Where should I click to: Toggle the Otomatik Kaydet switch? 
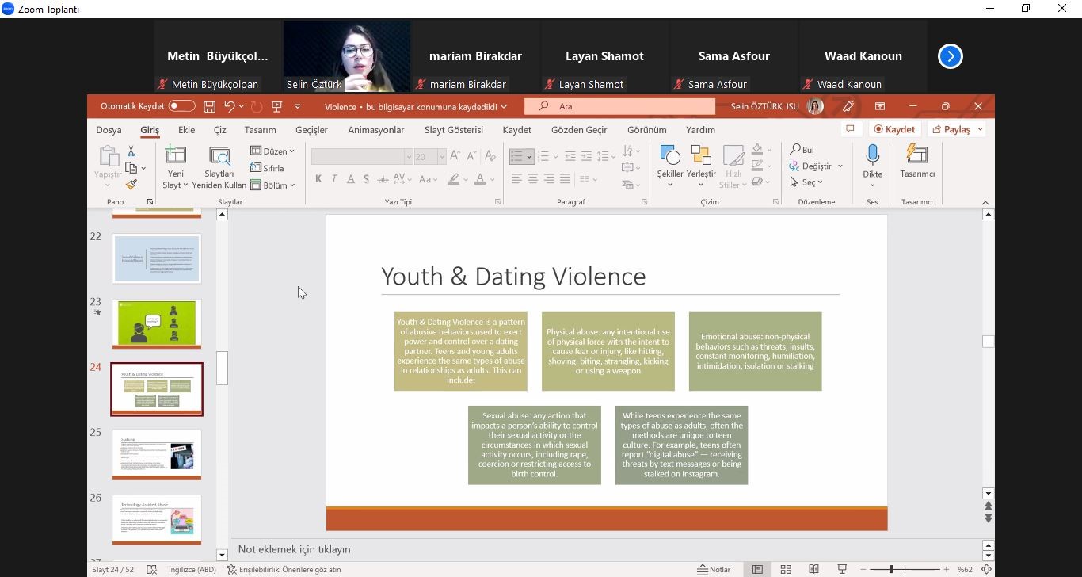click(181, 106)
